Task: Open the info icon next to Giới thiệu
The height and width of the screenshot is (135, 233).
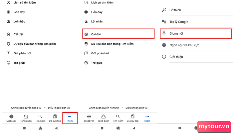Action: (x=164, y=57)
